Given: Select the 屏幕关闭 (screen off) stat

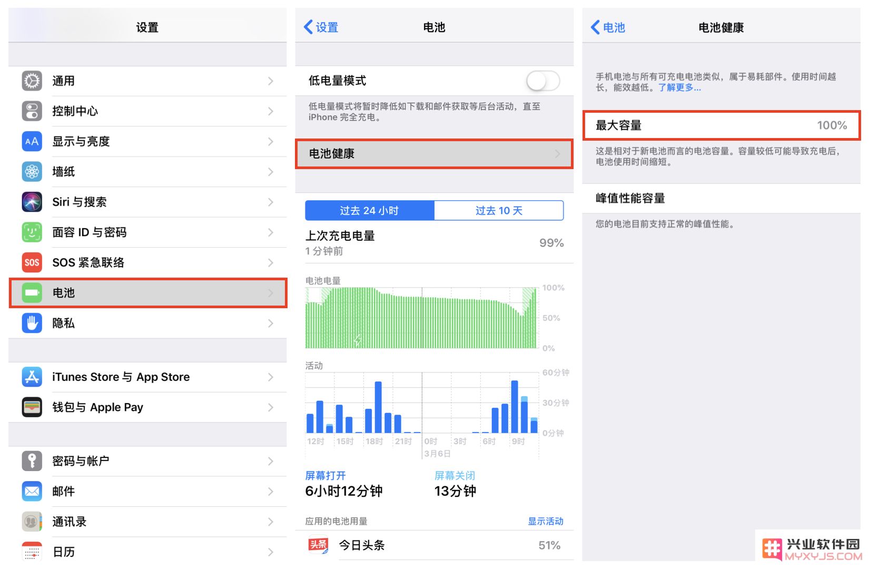Looking at the screenshot, I should click(x=455, y=485).
